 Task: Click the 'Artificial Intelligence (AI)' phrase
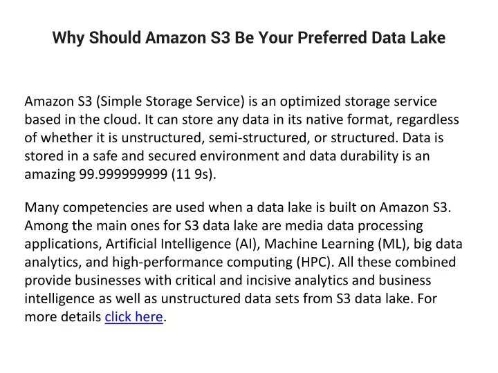point(183,244)
